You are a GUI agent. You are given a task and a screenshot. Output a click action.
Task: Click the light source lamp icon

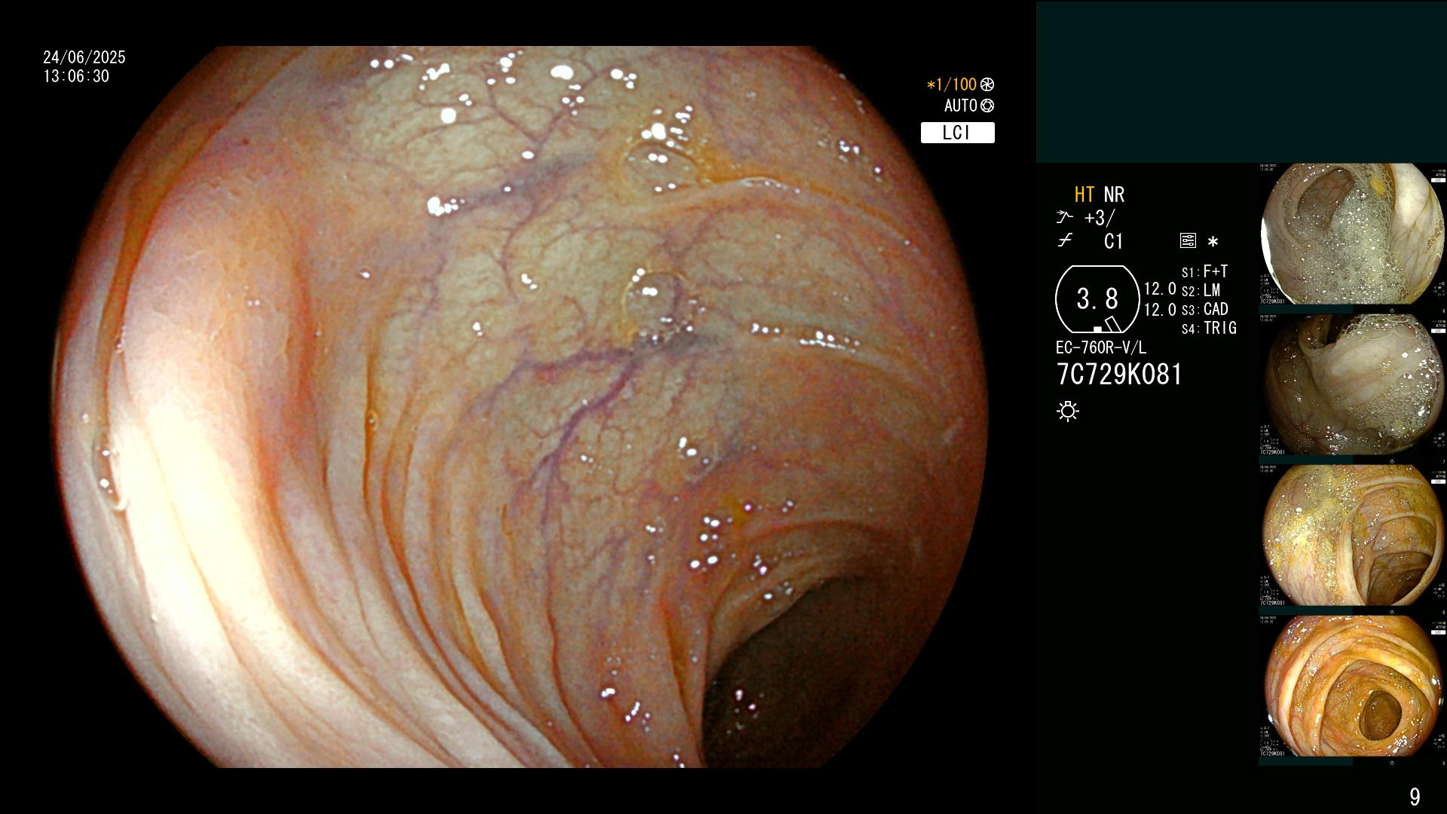coord(1068,411)
